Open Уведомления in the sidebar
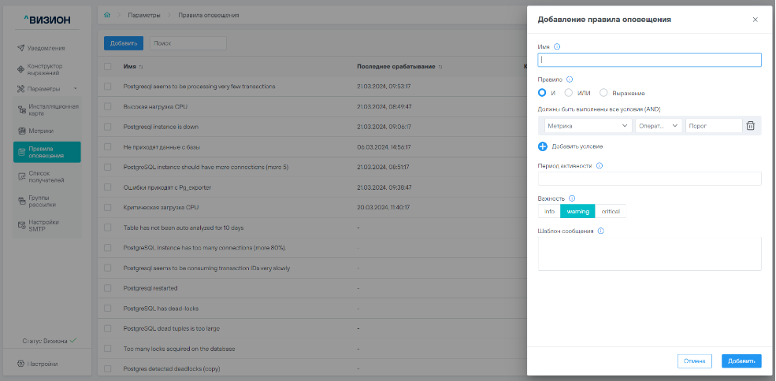 (46, 48)
